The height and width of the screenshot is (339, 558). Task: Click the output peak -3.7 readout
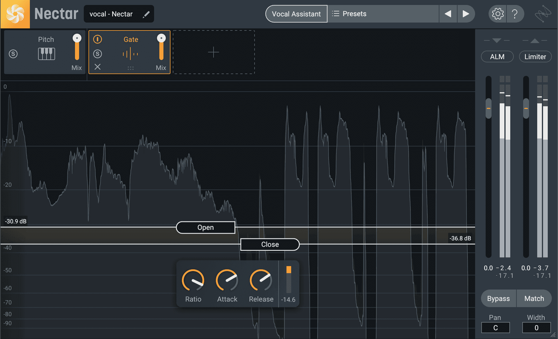coord(541,268)
